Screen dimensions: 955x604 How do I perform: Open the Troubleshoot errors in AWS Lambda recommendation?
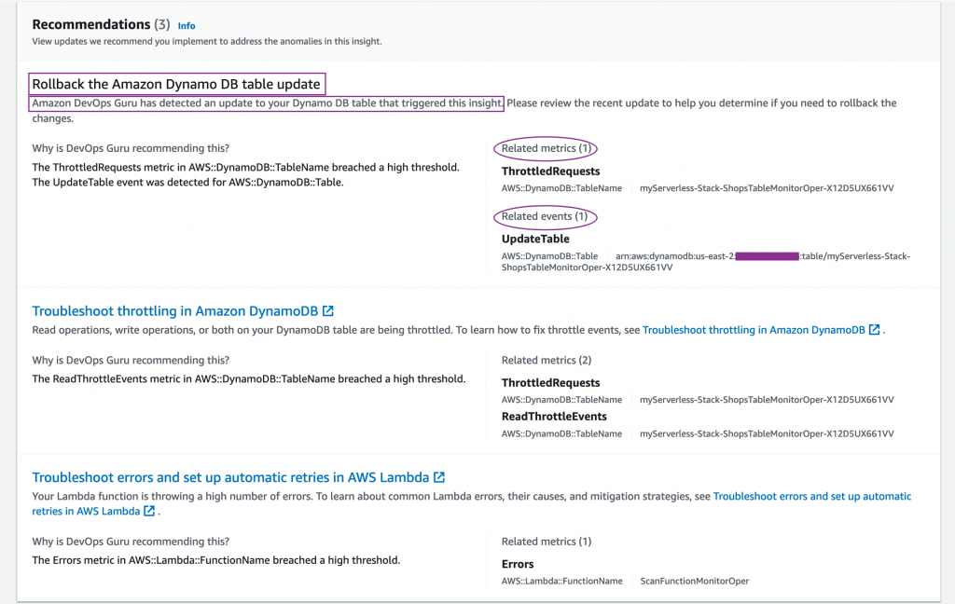233,476
